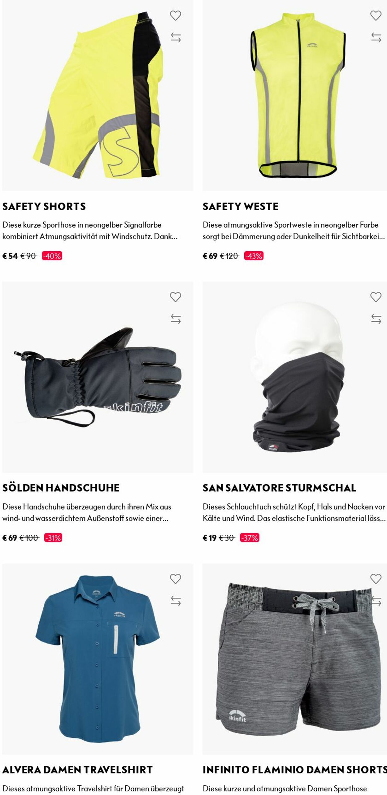Click compare icon for Alvera Damen Travelshirt
The width and height of the screenshot is (387, 795).
(176, 601)
